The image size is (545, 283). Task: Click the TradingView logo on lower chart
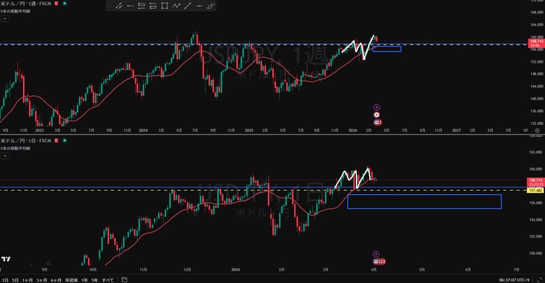[6, 259]
